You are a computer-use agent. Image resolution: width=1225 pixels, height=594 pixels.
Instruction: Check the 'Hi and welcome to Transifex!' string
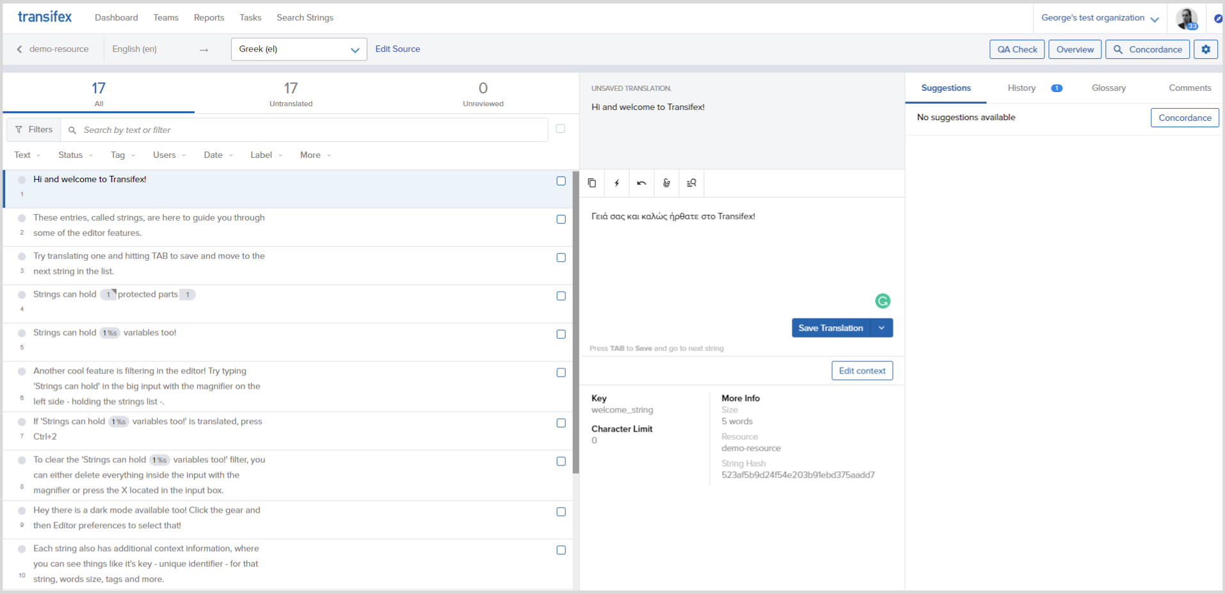coord(561,181)
